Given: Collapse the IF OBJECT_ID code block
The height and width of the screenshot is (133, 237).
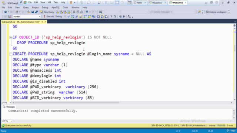Looking at the screenshot, I should point(11,37).
